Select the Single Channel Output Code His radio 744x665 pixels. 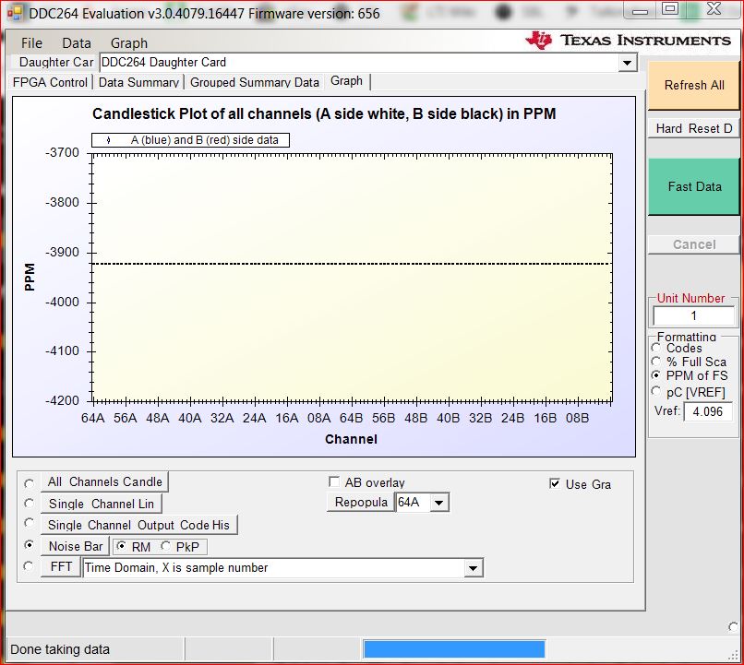(30, 523)
